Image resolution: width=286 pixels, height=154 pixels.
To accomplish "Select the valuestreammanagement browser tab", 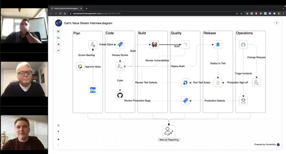I will (66, 8).
